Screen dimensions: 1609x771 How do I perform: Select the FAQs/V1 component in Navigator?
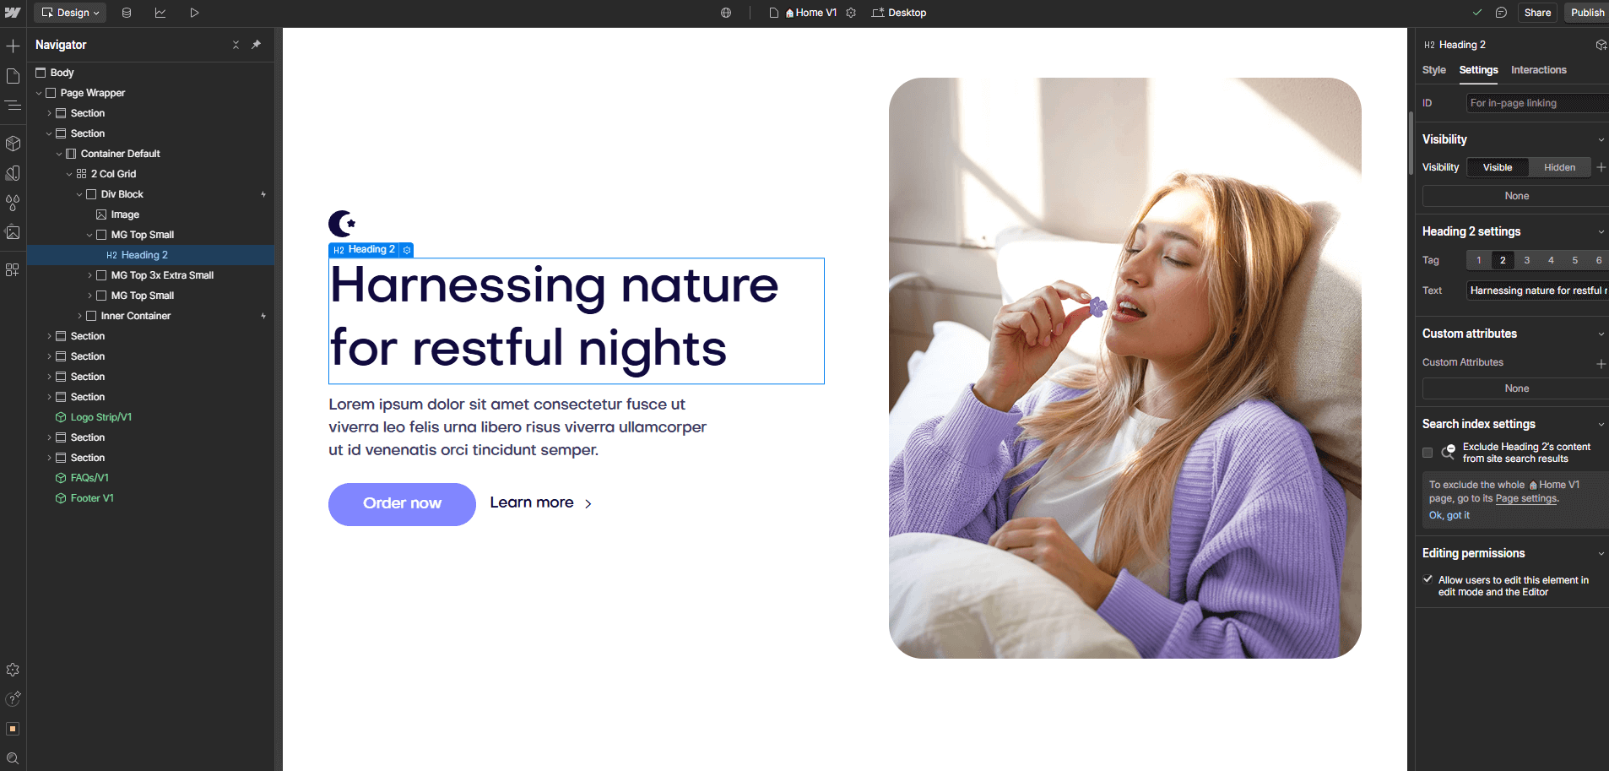pos(88,477)
